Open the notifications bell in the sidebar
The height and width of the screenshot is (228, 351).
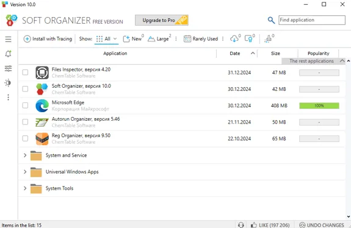coord(9,54)
